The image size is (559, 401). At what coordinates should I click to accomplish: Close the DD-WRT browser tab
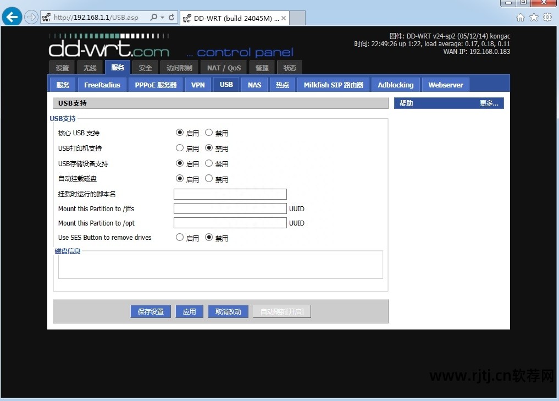point(284,18)
